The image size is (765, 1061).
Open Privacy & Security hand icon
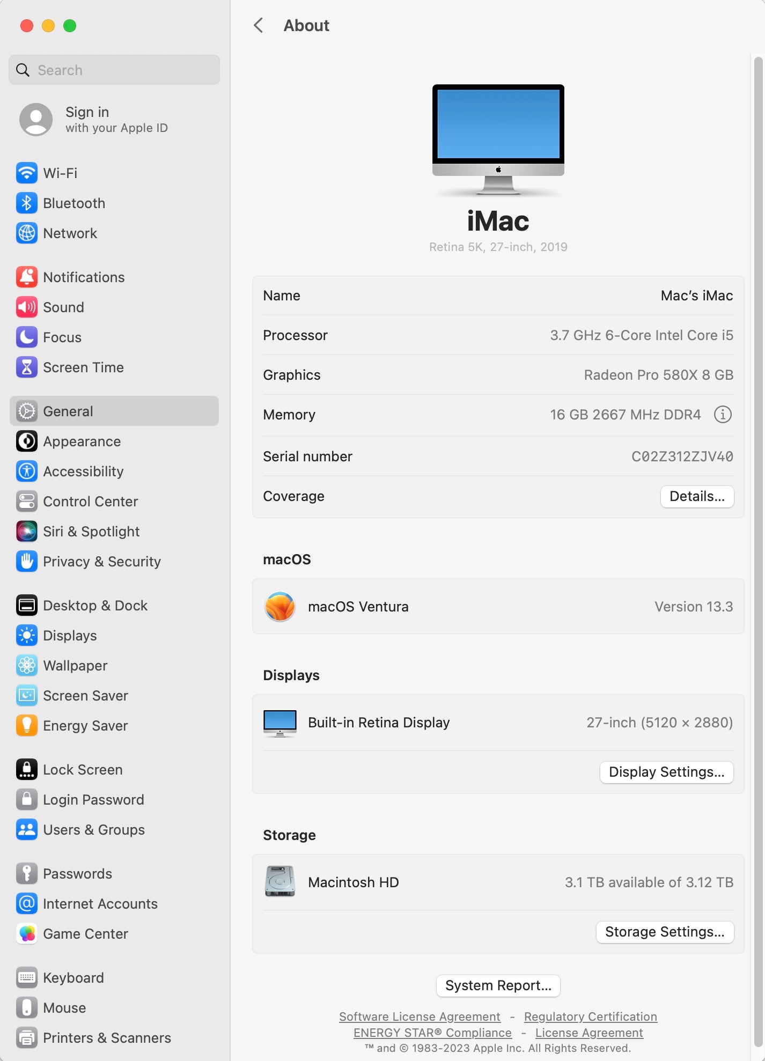(27, 561)
